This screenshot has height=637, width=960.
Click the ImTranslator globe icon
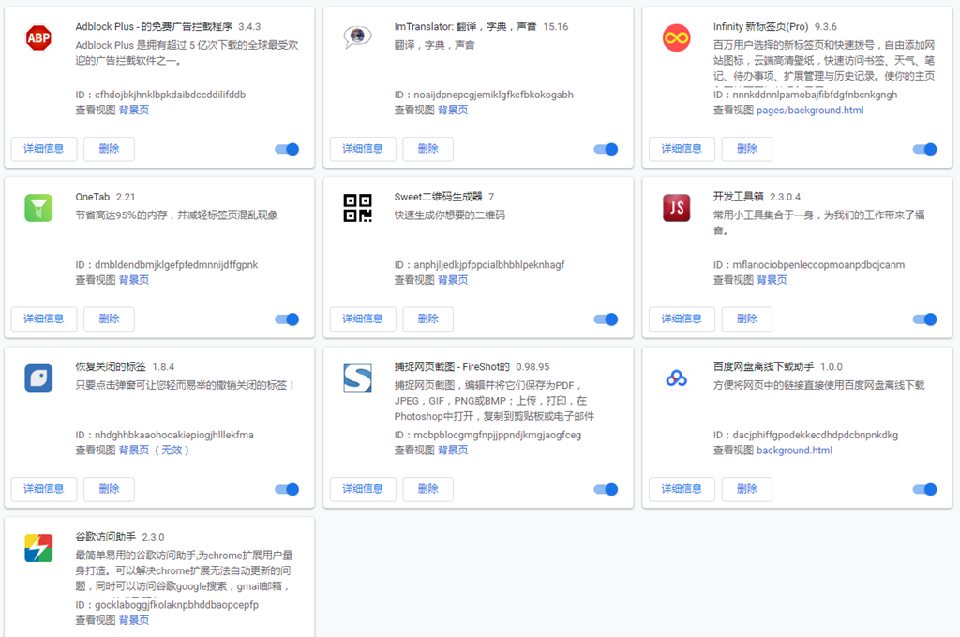pos(357,37)
